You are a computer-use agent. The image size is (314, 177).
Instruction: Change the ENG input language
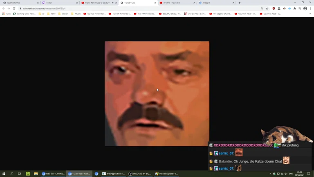(291, 174)
